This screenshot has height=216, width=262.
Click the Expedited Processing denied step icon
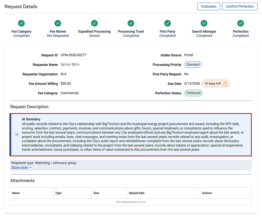[x=94, y=23]
